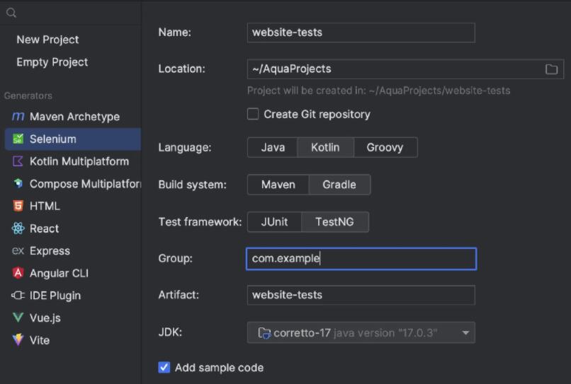The height and width of the screenshot is (384, 571).
Task: Click the React generator icon
Action: click(18, 228)
